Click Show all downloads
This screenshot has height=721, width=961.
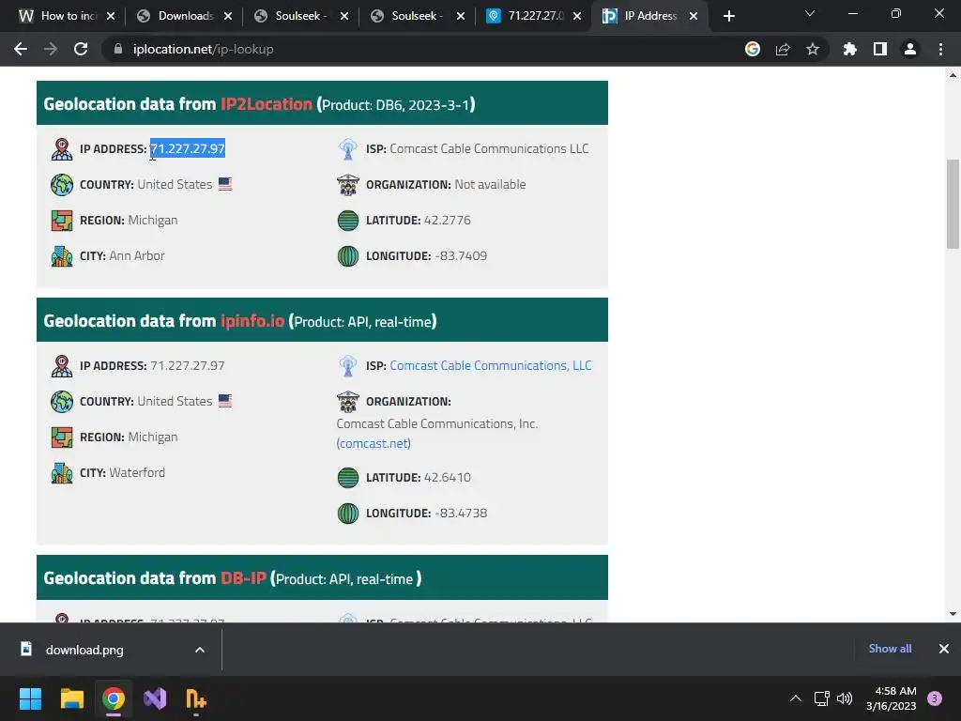[x=890, y=649]
